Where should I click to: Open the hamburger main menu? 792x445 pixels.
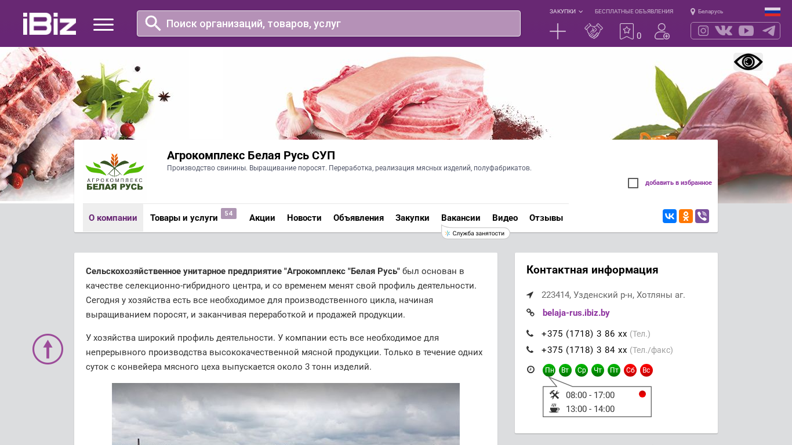click(103, 24)
